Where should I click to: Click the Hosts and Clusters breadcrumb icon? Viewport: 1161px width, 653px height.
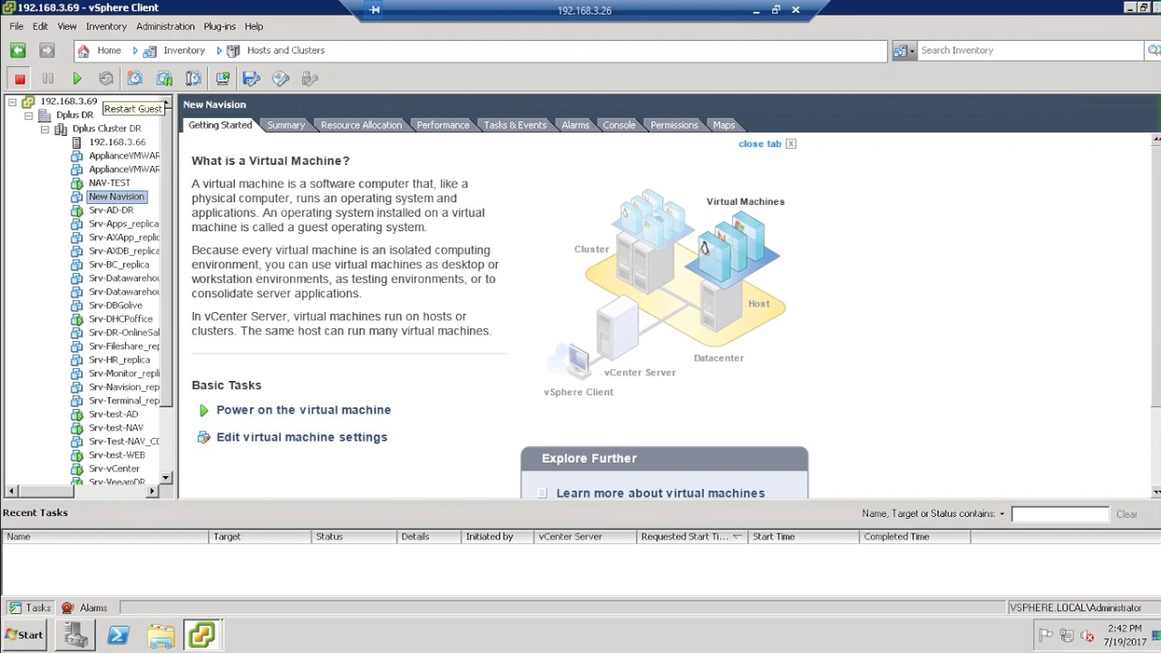pyautogui.click(x=234, y=51)
